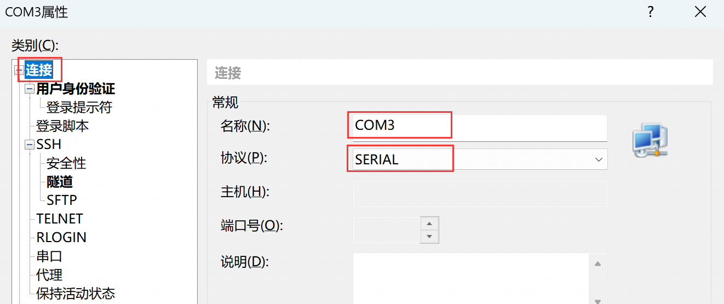Screen dimensions: 724x304
Task: Select SFTP in category tree
Action: pos(61,200)
